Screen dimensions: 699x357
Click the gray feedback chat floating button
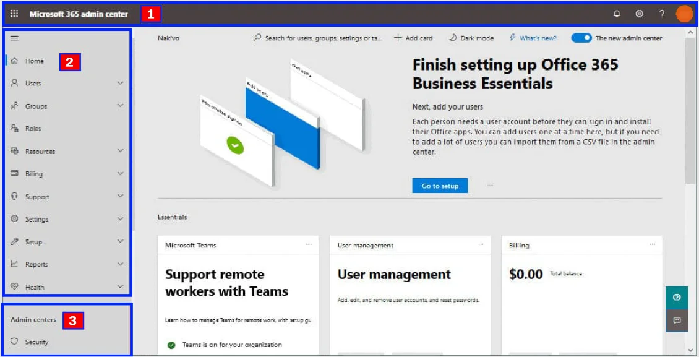pos(677,320)
